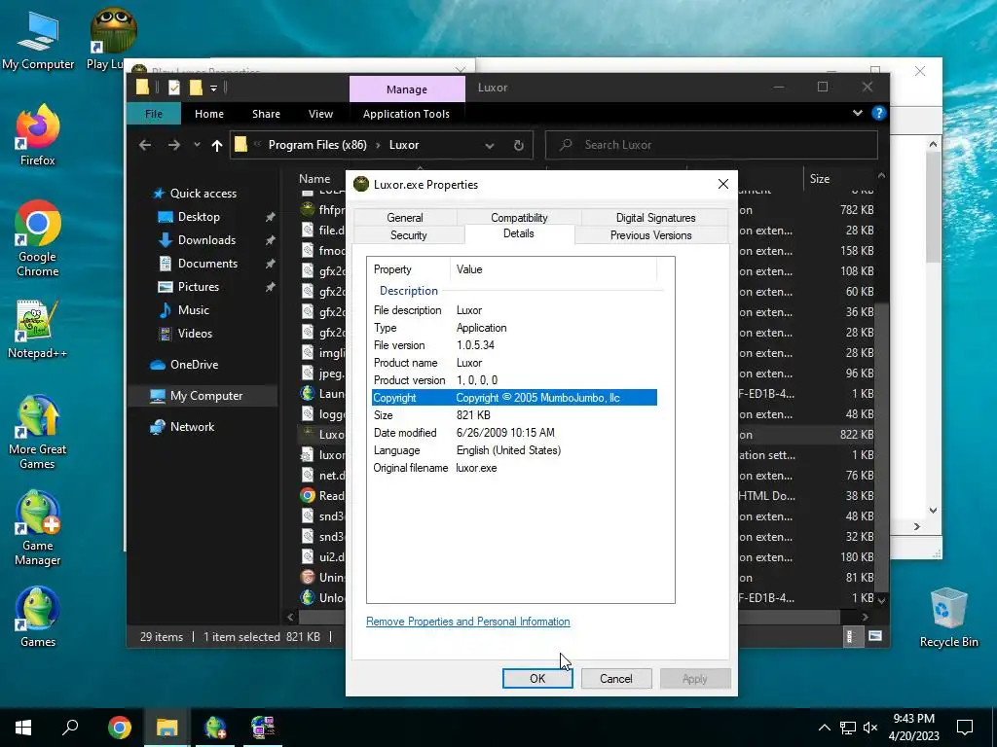Switch to File Explorer on the taskbar
997x747 pixels.
click(x=166, y=727)
